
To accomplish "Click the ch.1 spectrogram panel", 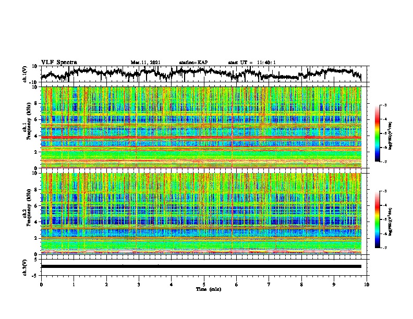I will (x=201, y=127).
